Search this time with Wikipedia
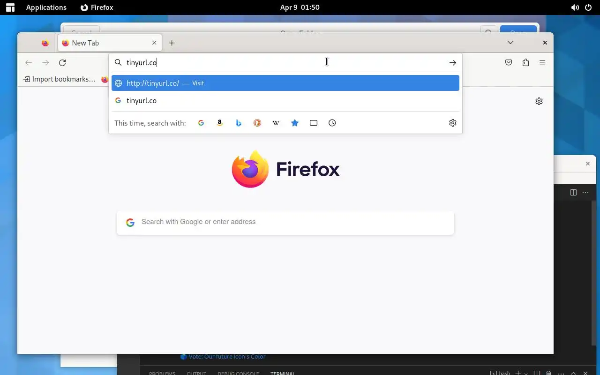This screenshot has height=375, width=600. [x=276, y=123]
